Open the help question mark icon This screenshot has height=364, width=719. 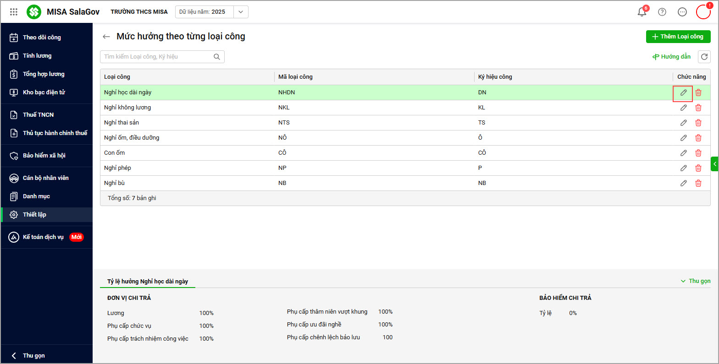pos(662,12)
